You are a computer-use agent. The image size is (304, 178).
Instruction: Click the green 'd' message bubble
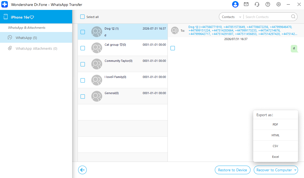click(x=294, y=48)
